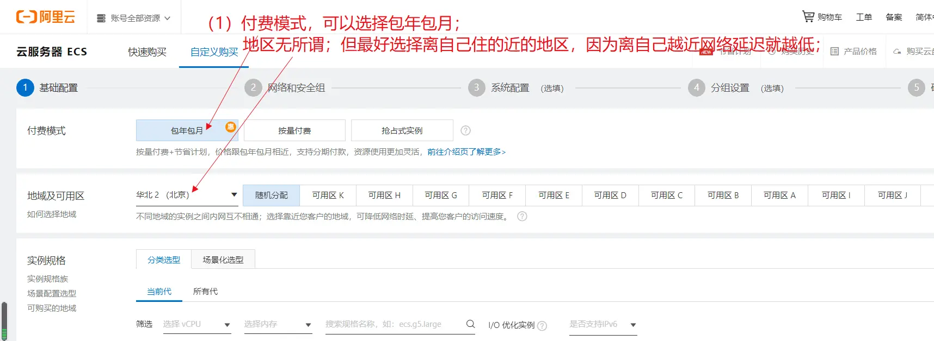This screenshot has width=934, height=341.
Task: Choose 可用区 I
Action: pos(836,195)
